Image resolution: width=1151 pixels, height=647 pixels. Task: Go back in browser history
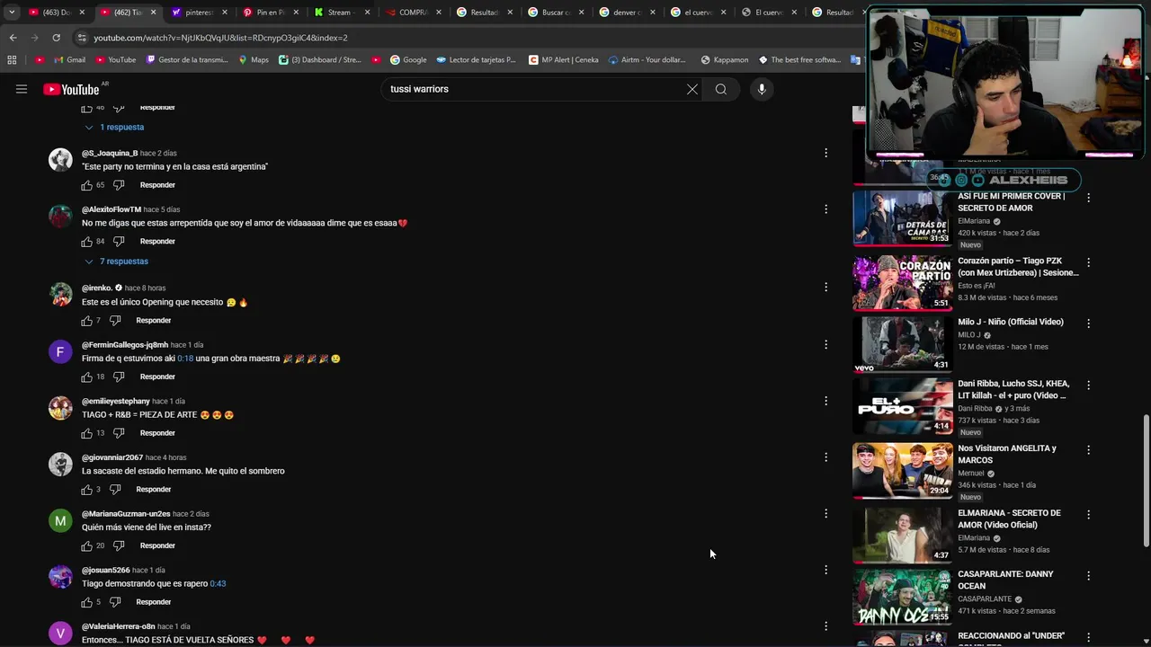(x=13, y=38)
